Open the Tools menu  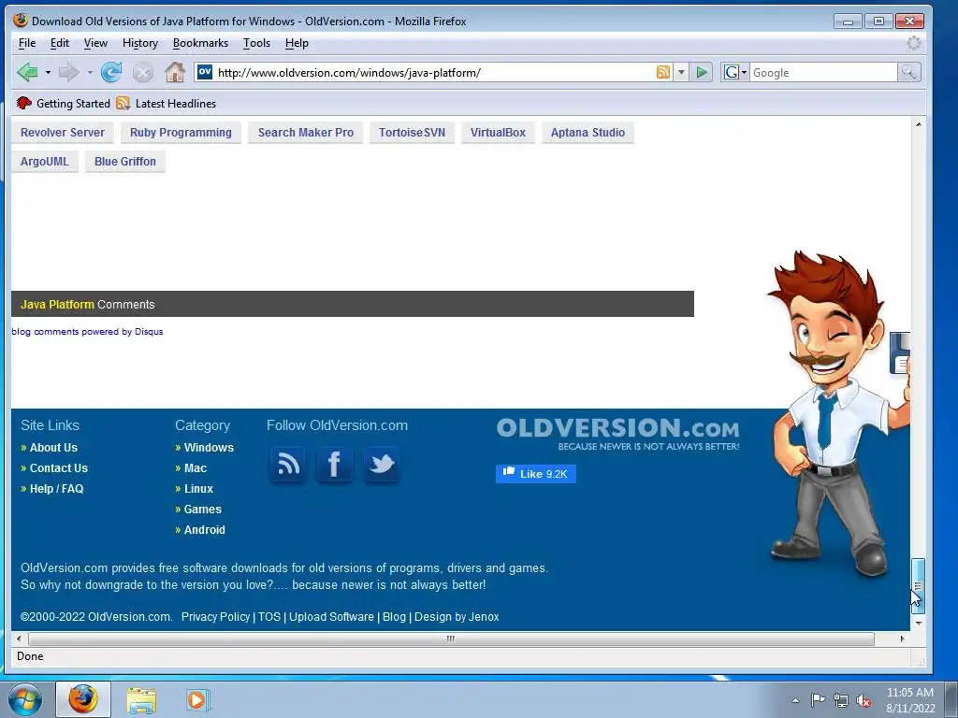(x=256, y=43)
